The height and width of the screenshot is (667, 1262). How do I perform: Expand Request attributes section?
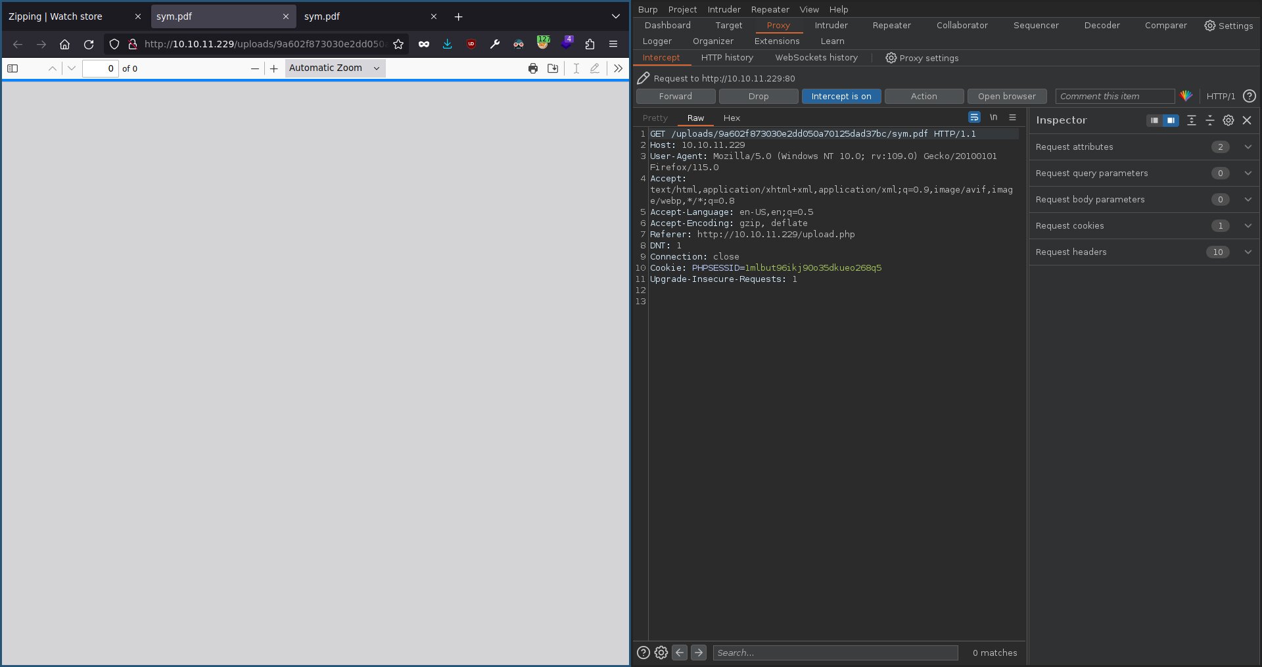coord(1144,147)
